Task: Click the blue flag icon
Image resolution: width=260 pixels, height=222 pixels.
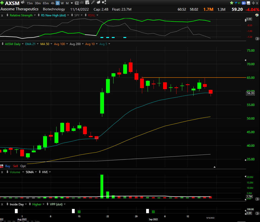Action: 236,3
